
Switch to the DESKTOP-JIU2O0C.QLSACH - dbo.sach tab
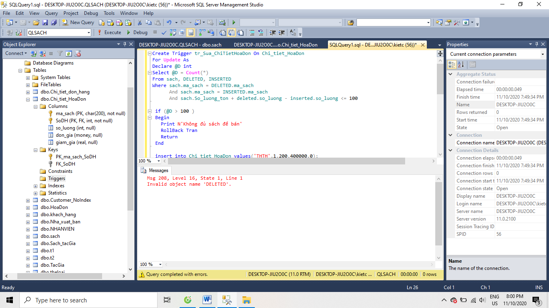click(180, 45)
